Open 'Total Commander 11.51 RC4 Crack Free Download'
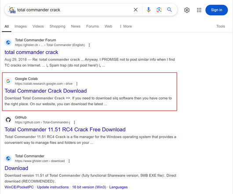233x194 pixels. (x=65, y=129)
